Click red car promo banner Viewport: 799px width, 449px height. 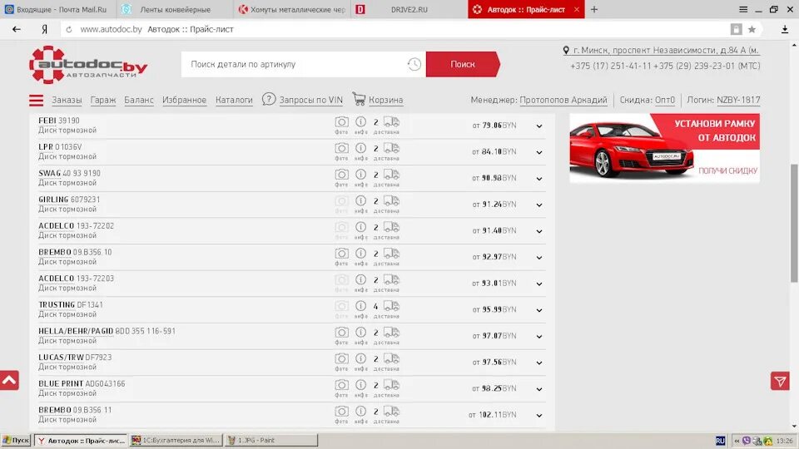(x=664, y=148)
